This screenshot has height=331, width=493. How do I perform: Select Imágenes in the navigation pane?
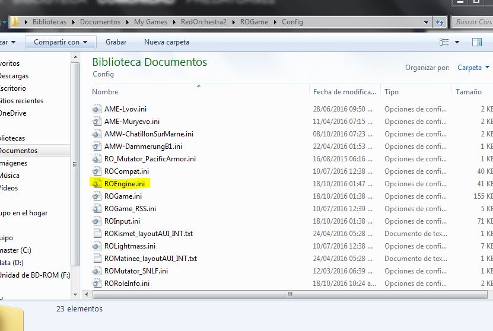[x=14, y=163]
